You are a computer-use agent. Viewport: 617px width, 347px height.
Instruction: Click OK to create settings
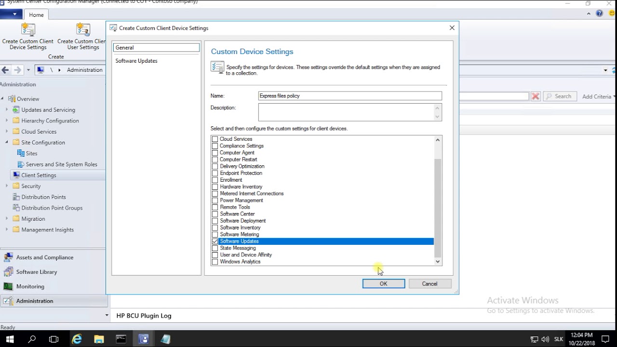(x=384, y=284)
